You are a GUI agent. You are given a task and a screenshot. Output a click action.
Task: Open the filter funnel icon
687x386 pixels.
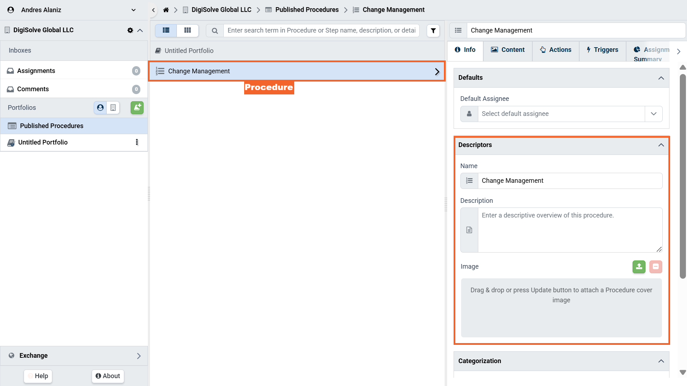coord(433,31)
